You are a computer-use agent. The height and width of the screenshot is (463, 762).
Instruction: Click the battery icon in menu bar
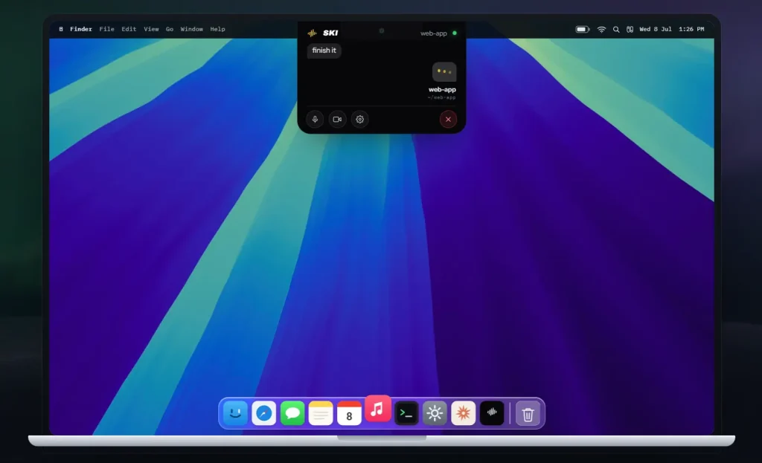click(583, 29)
